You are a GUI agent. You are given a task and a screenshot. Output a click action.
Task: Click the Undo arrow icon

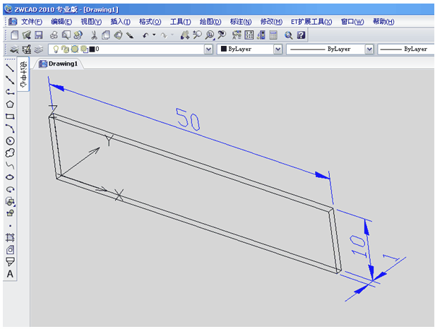click(x=145, y=35)
